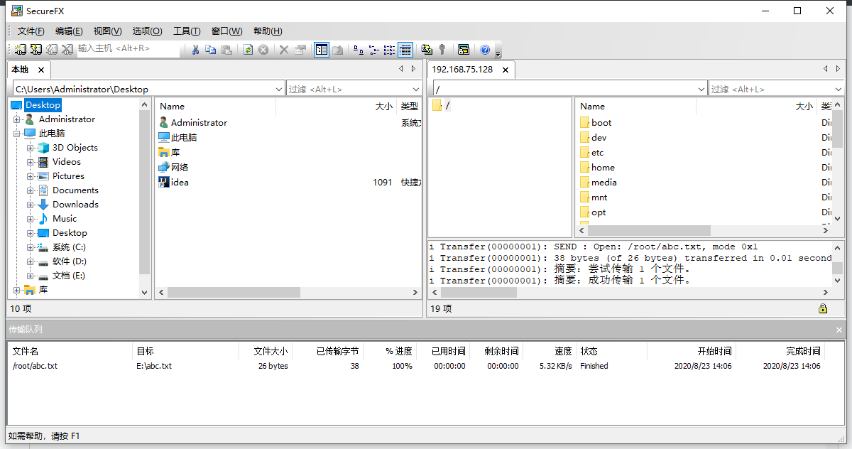Expand the Downloads tree node
Screen dimensions: 852x449
click(x=31, y=205)
